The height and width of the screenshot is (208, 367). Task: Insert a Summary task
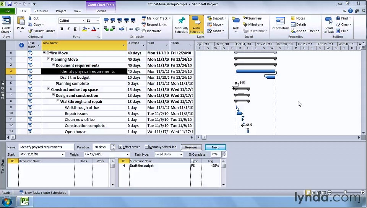tap(252, 18)
